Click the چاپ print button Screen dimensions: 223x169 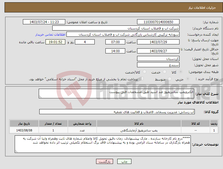pyautogui.click(x=124, y=161)
